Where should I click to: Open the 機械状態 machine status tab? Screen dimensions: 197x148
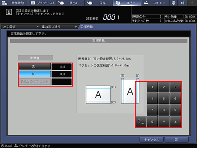tap(14, 3)
